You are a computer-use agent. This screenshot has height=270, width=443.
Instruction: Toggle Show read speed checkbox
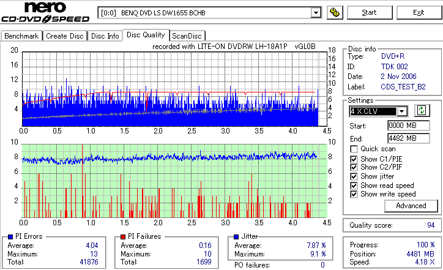[354, 186]
